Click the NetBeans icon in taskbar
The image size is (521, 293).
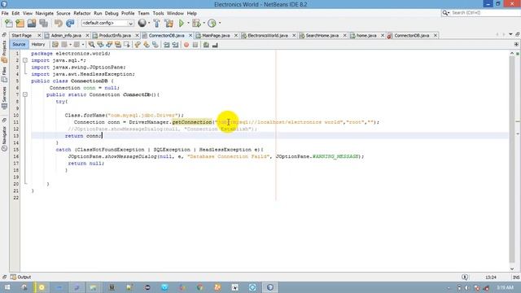tap(270, 287)
